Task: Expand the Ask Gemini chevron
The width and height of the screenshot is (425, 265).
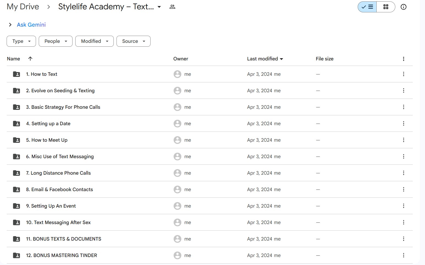Action: [x=10, y=25]
